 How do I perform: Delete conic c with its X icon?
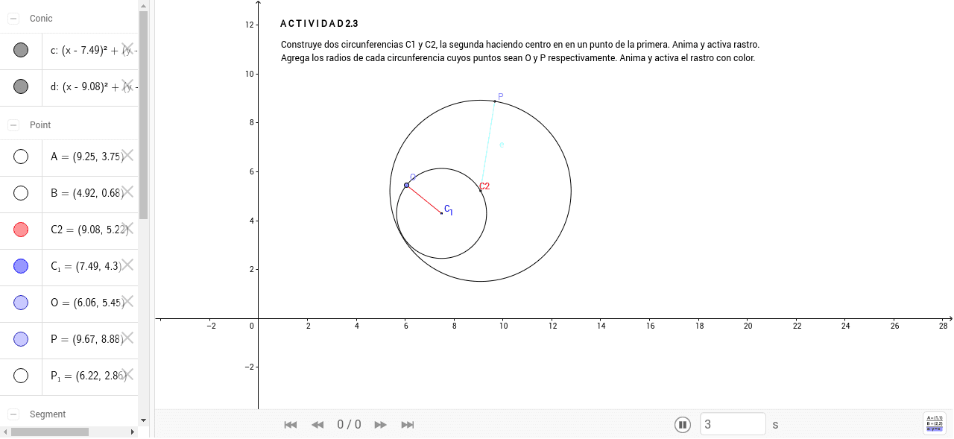(127, 48)
